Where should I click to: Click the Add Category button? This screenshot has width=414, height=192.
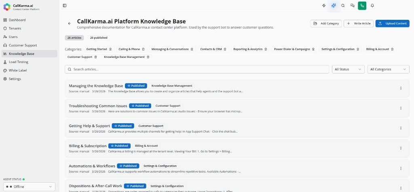point(326,23)
